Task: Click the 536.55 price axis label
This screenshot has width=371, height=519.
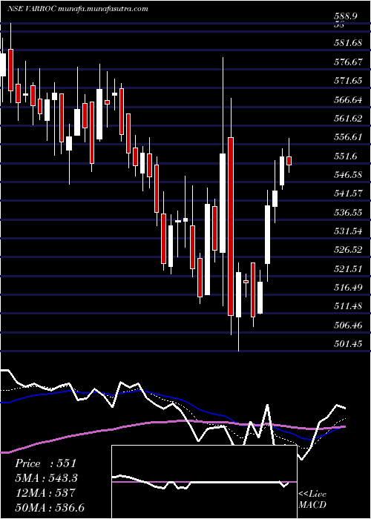Action: pos(348,212)
